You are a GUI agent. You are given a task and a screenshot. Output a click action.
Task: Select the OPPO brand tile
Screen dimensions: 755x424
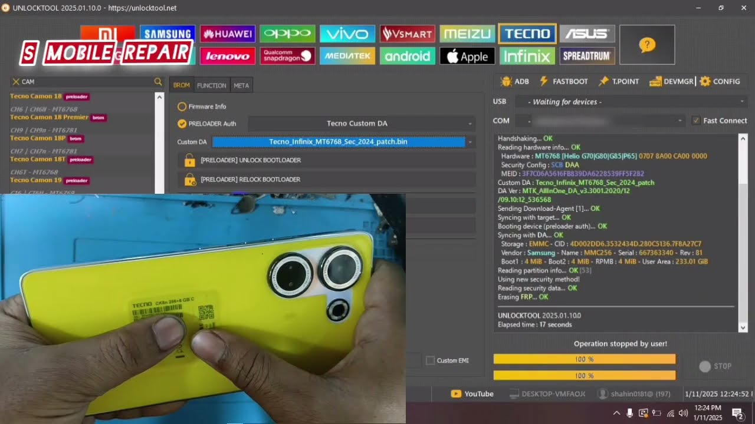click(287, 34)
